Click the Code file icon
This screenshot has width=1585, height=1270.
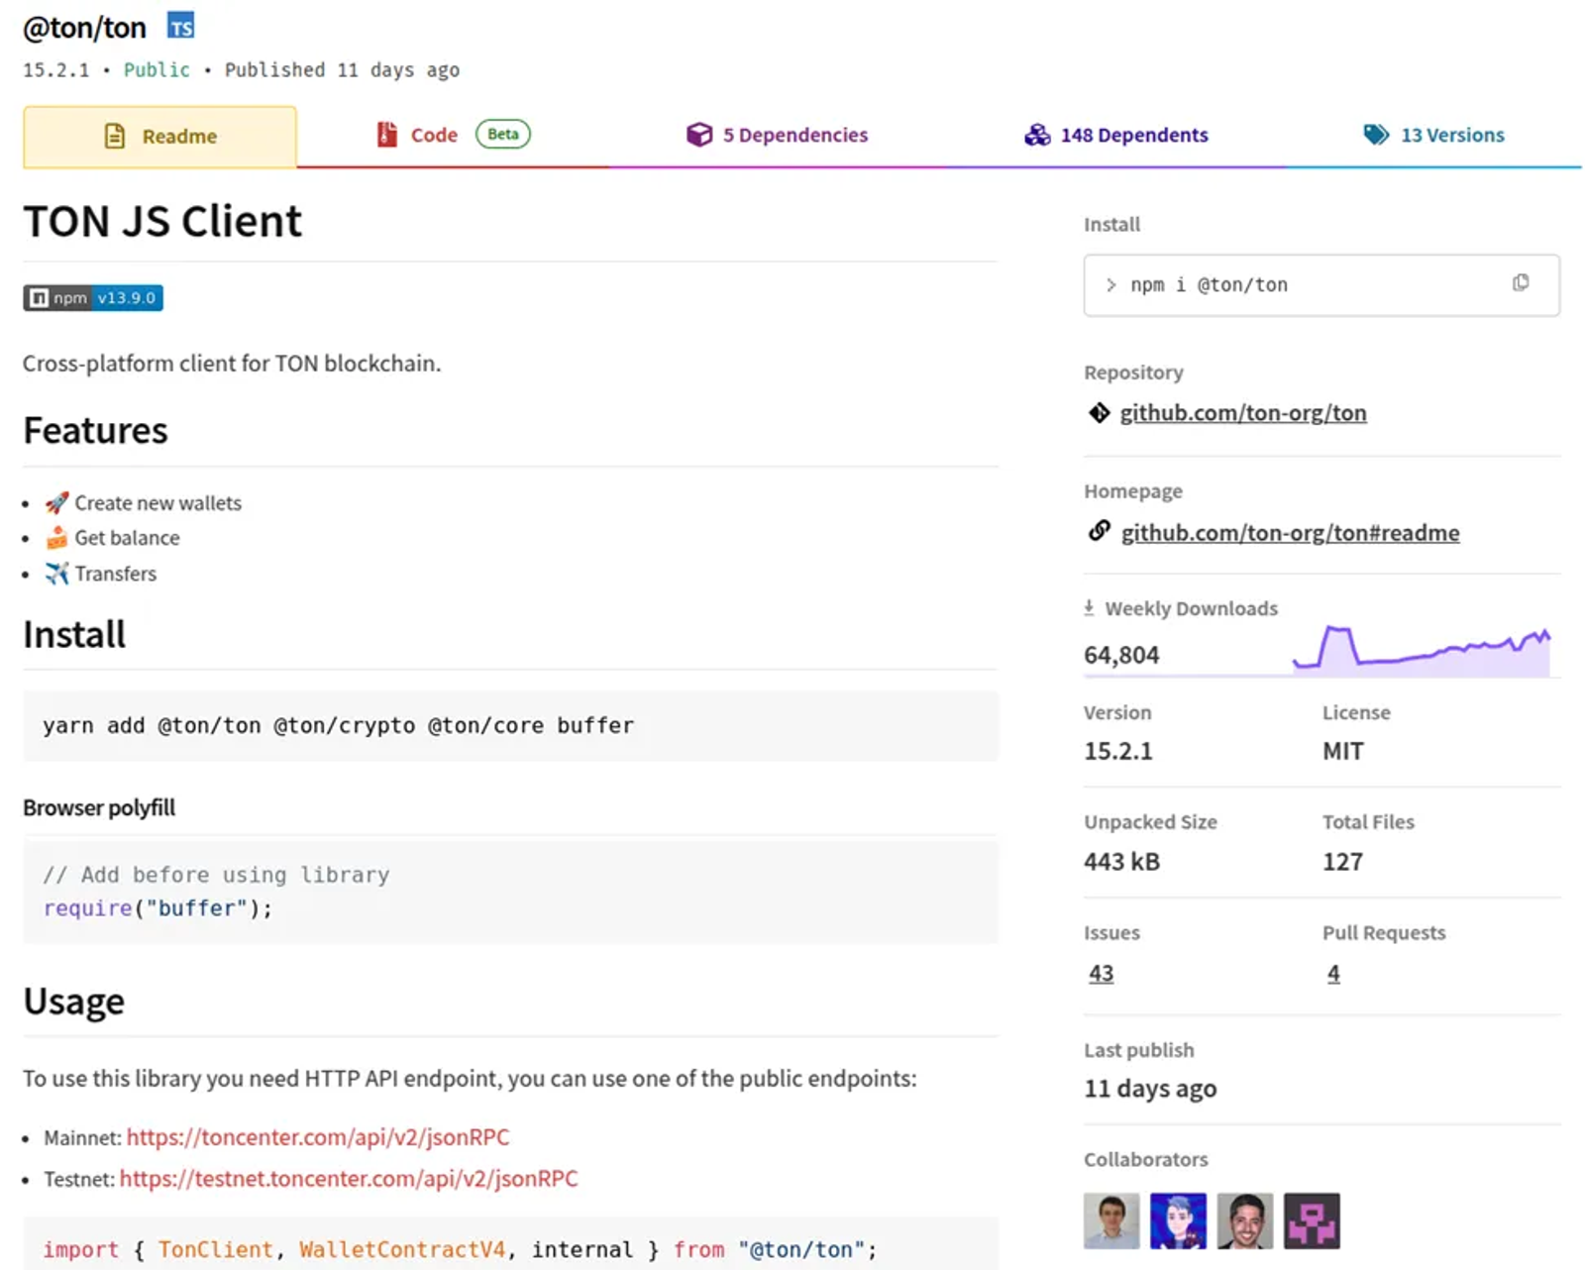pyautogui.click(x=387, y=135)
